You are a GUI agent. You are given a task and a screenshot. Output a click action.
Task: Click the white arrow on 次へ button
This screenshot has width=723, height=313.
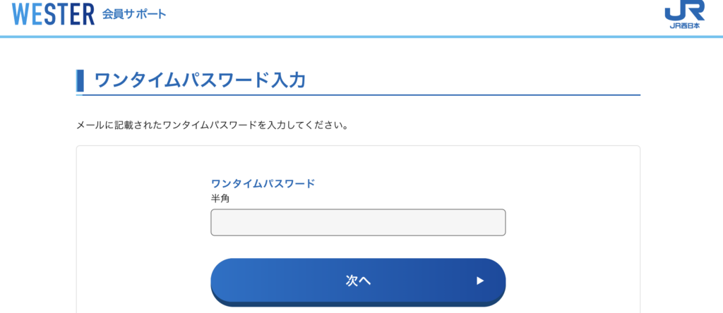[480, 281]
